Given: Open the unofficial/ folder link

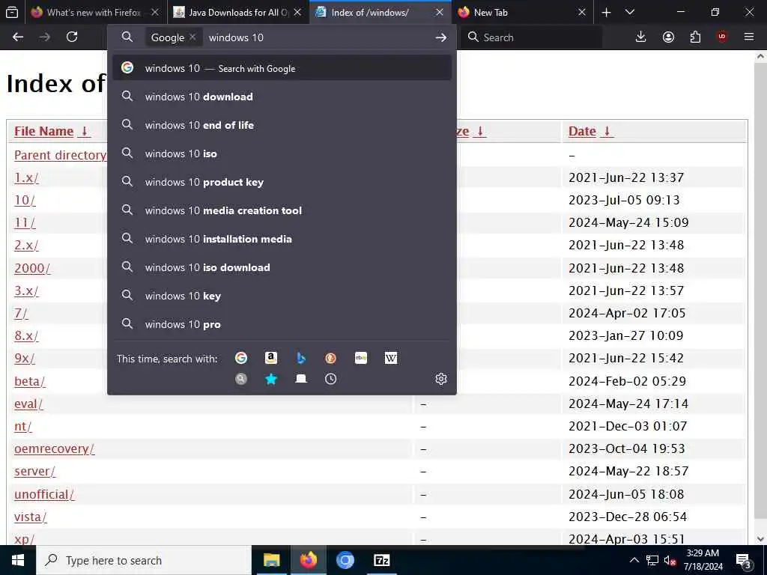Looking at the screenshot, I should [x=44, y=494].
